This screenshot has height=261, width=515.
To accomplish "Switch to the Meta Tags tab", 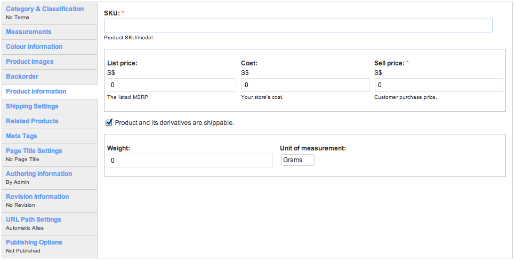I will pyautogui.click(x=49, y=136).
